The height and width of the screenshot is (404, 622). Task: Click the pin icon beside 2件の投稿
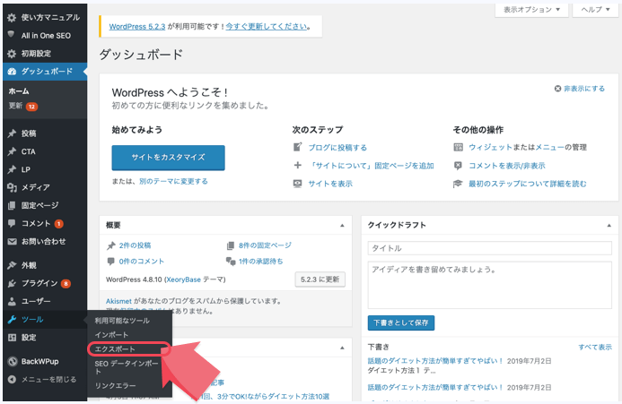(111, 246)
